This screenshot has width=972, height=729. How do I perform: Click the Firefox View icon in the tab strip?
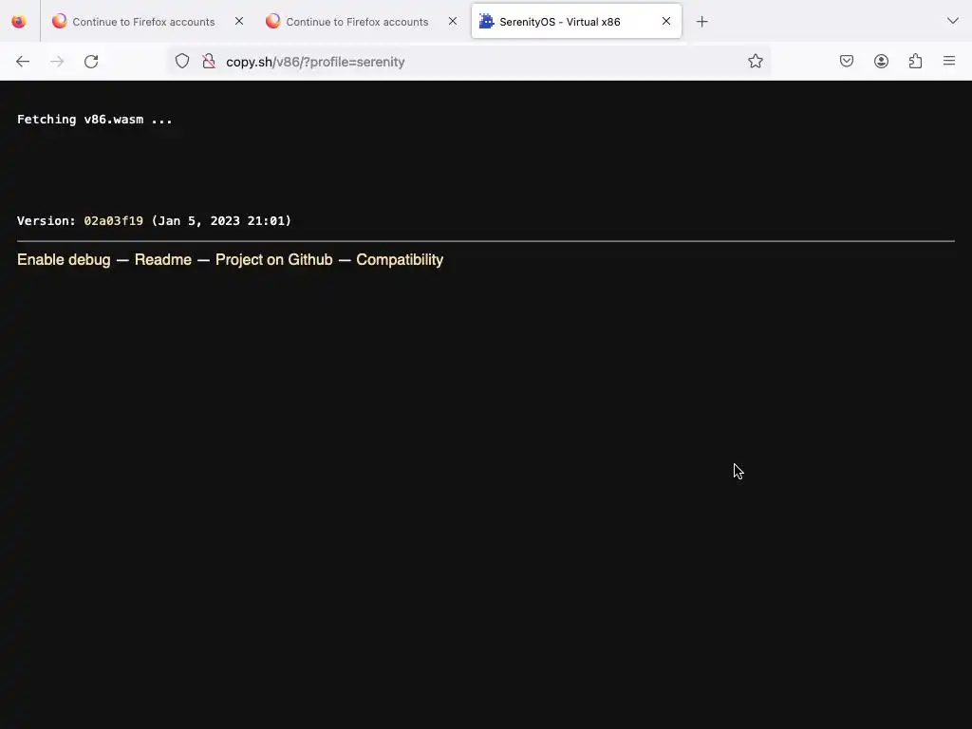(x=19, y=22)
